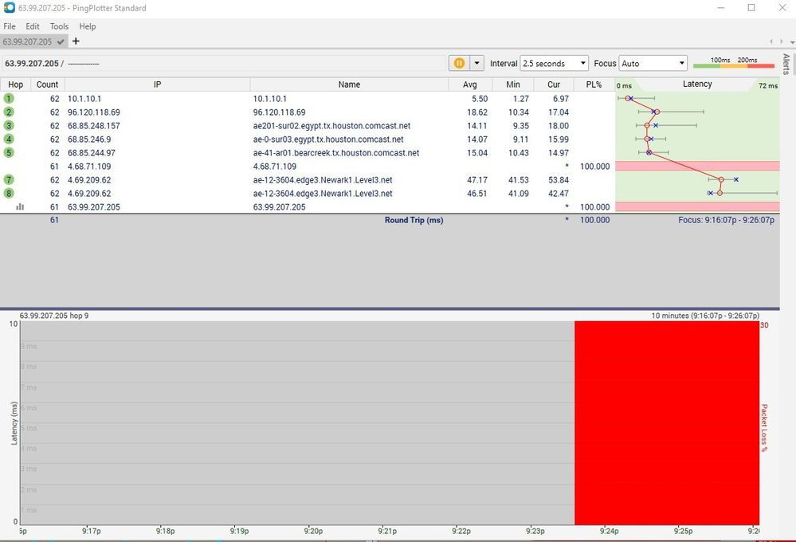796x542 pixels.
Task: Select the 63.99.207.205 tab
Action: point(28,41)
